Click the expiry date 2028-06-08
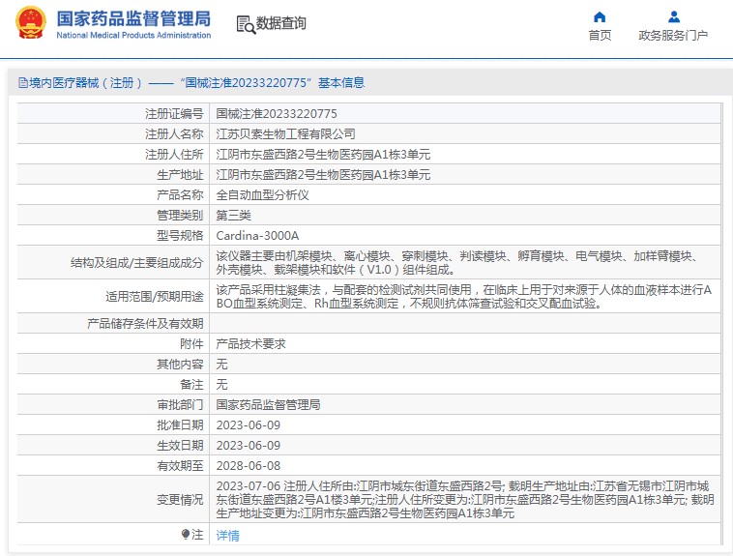The height and width of the screenshot is (556, 733). [x=248, y=465]
